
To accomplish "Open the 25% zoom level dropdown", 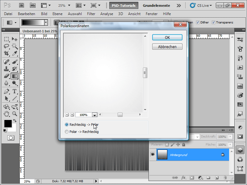I will (69, 6).
